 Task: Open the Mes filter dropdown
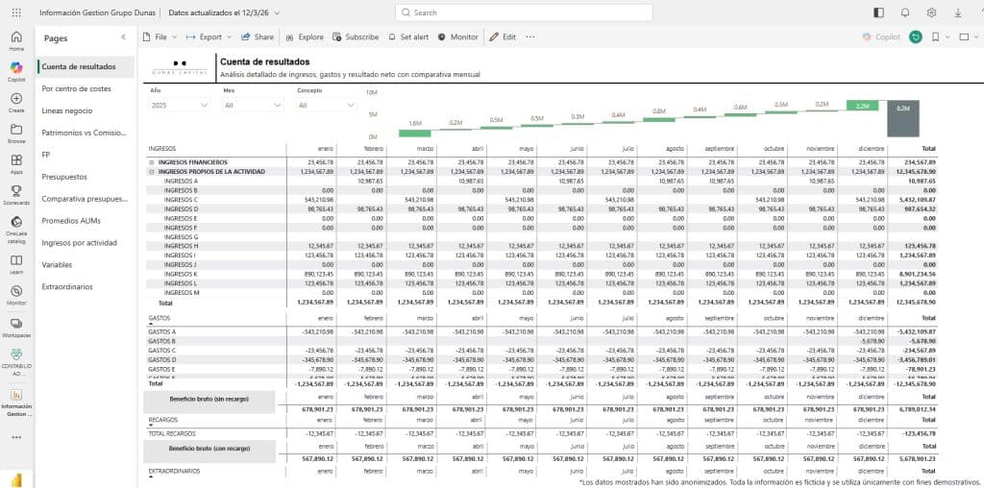coord(253,106)
